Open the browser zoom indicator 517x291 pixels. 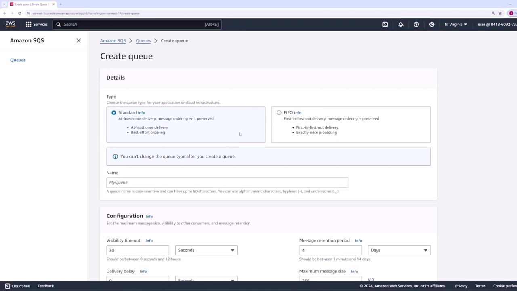(493, 13)
